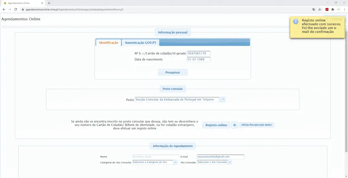Open Chrome's three-dot menu

pos(345,10)
